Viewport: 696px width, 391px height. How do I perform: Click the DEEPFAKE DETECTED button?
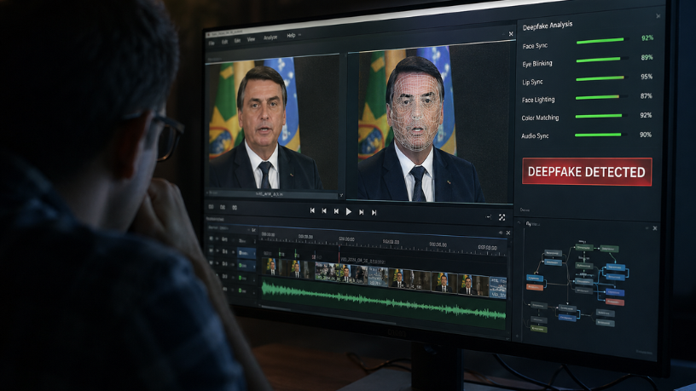tap(587, 171)
